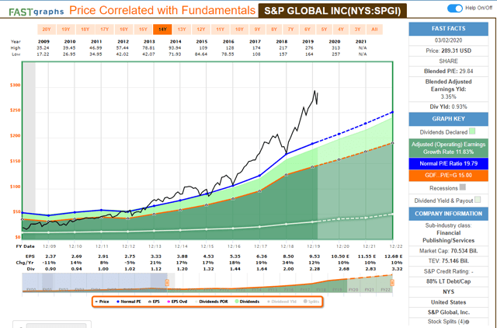497x328 pixels.
Task: Show the All years time range
Action: pyautogui.click(x=374, y=30)
